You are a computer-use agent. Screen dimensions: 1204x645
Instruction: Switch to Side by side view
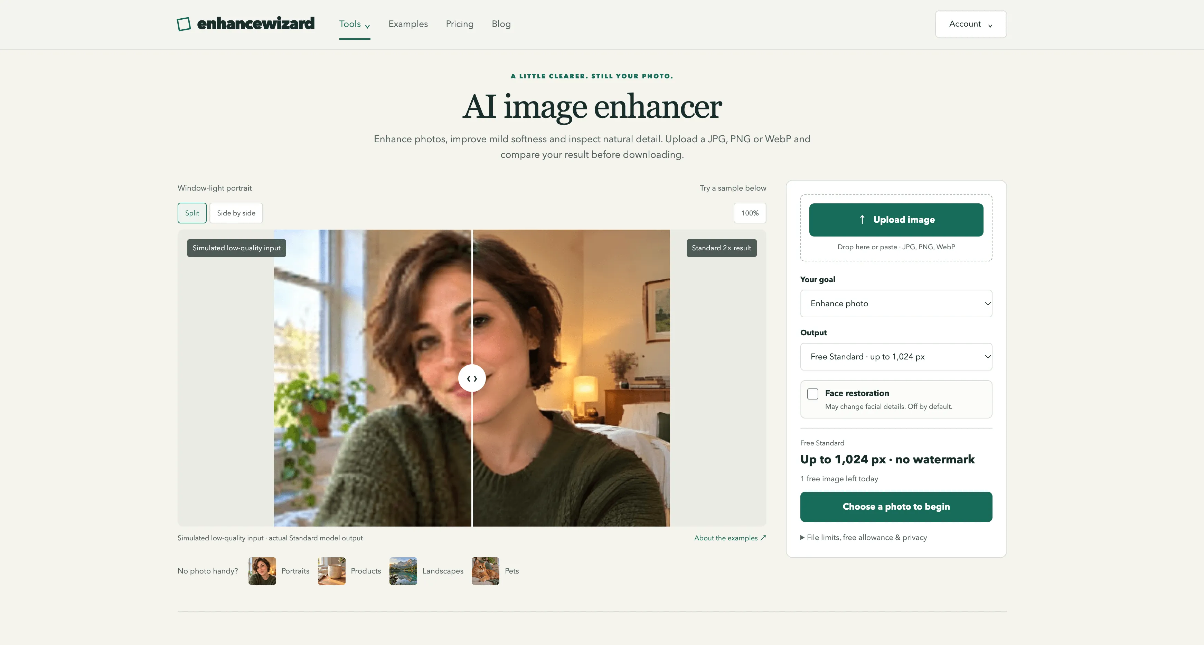pos(236,213)
